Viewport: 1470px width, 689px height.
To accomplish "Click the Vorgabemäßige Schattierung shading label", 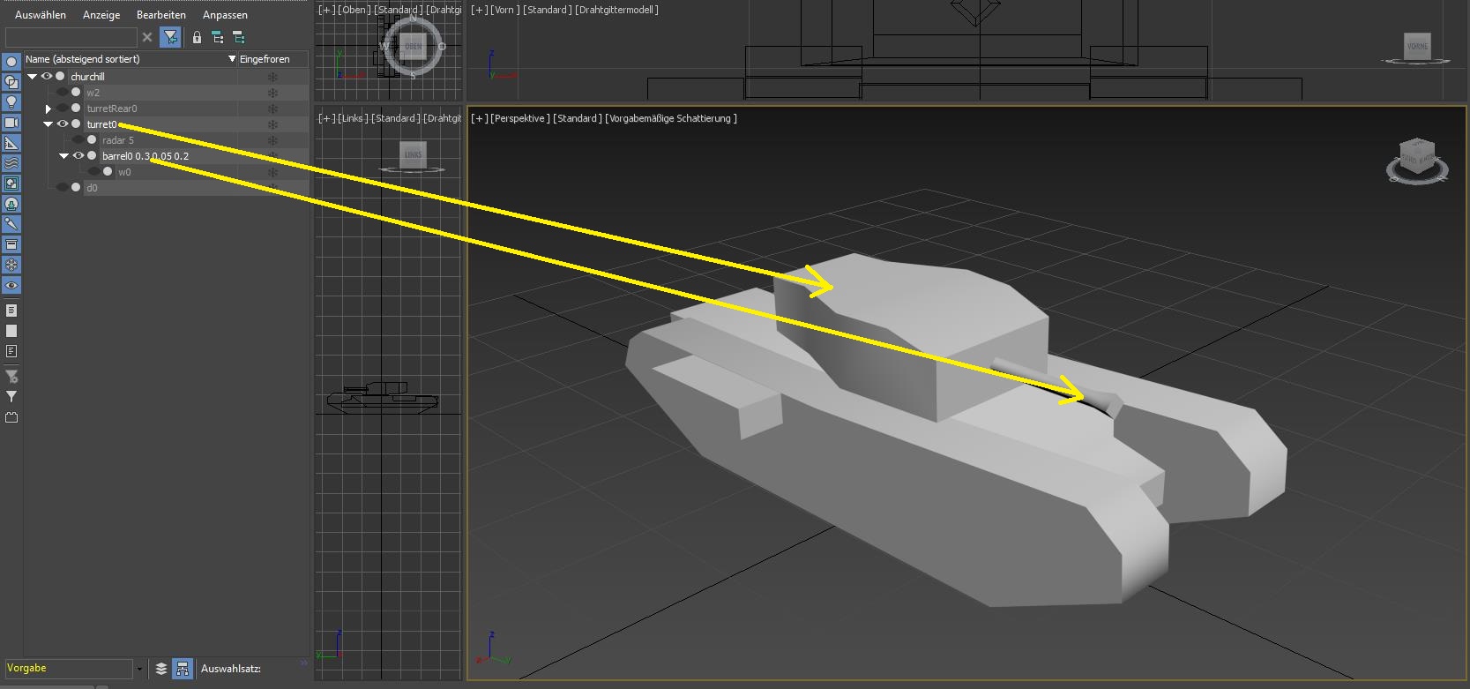I will pos(670,118).
